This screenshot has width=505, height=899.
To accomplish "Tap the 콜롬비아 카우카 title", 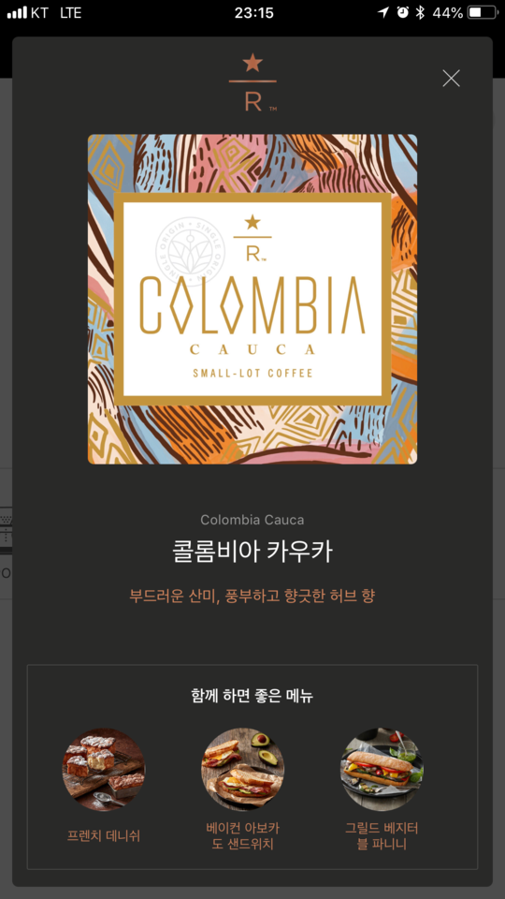I will (252, 552).
